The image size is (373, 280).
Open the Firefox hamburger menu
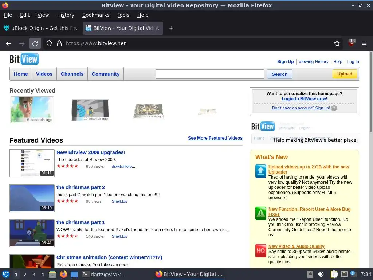(364, 44)
